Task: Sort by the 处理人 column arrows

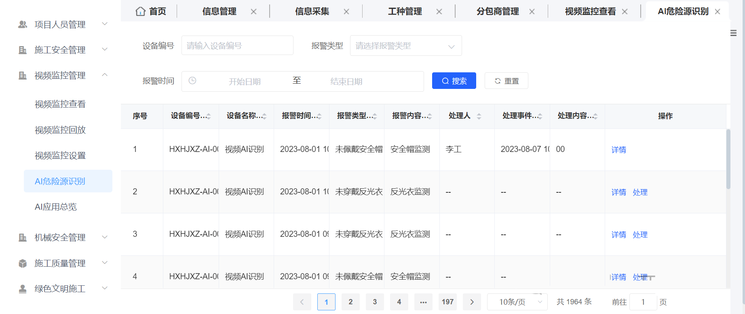Action: [479, 116]
